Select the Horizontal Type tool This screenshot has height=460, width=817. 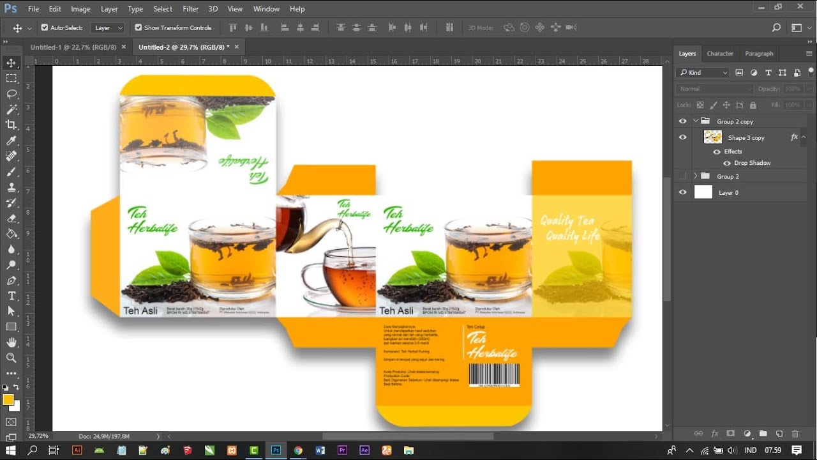(11, 296)
